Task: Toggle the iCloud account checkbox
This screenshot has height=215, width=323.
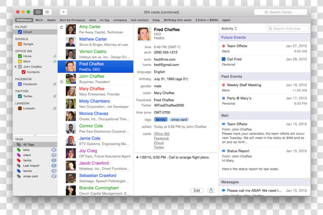Action: pyautogui.click(x=20, y=32)
